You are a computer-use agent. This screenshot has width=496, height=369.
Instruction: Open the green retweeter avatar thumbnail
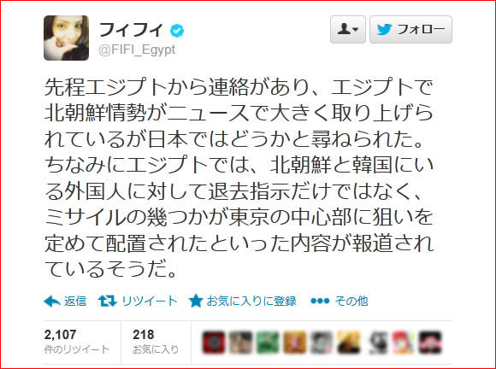coord(268,343)
